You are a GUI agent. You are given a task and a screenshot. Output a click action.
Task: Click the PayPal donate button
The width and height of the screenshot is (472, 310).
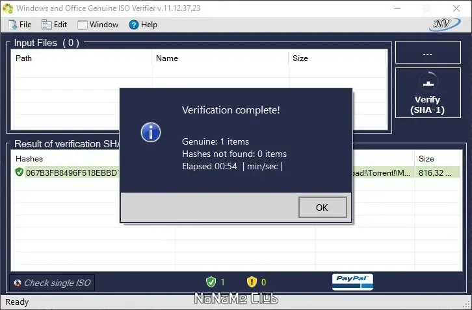[352, 281]
